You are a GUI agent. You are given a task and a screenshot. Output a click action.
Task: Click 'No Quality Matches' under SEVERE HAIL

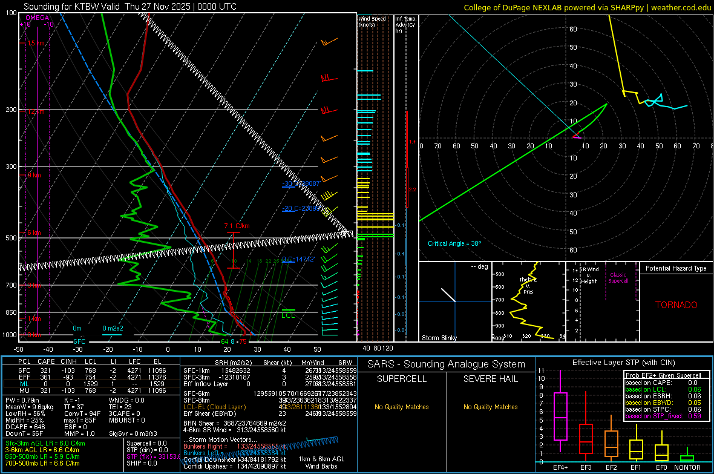coord(490,407)
